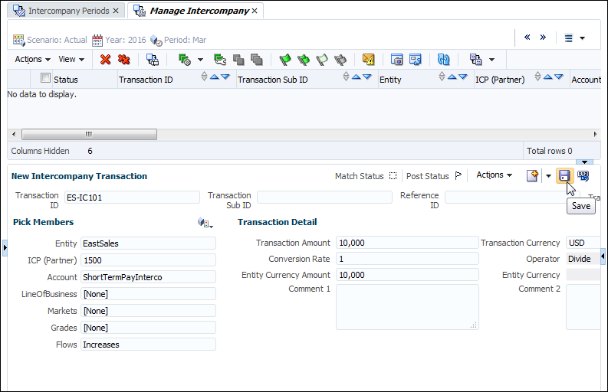Click the new transaction icon with star

click(x=532, y=175)
